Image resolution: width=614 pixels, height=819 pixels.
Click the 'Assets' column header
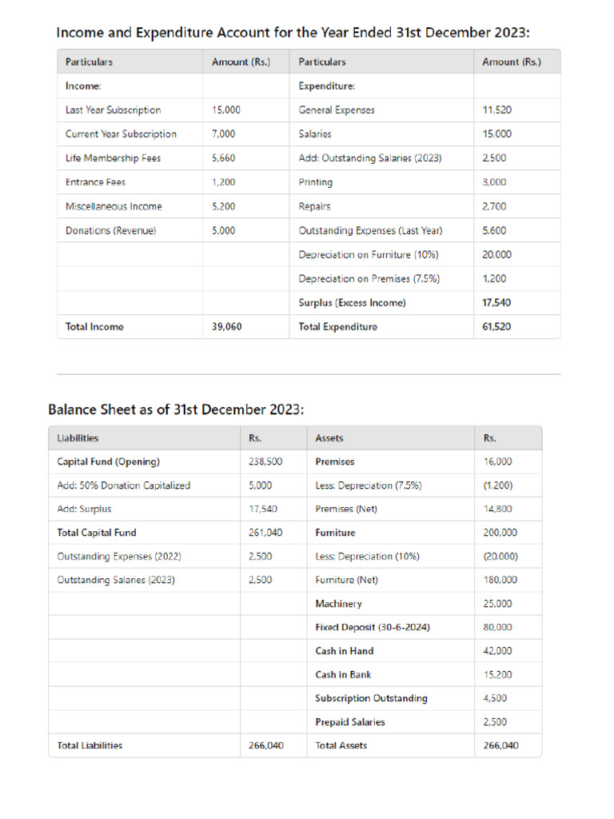[x=329, y=437]
